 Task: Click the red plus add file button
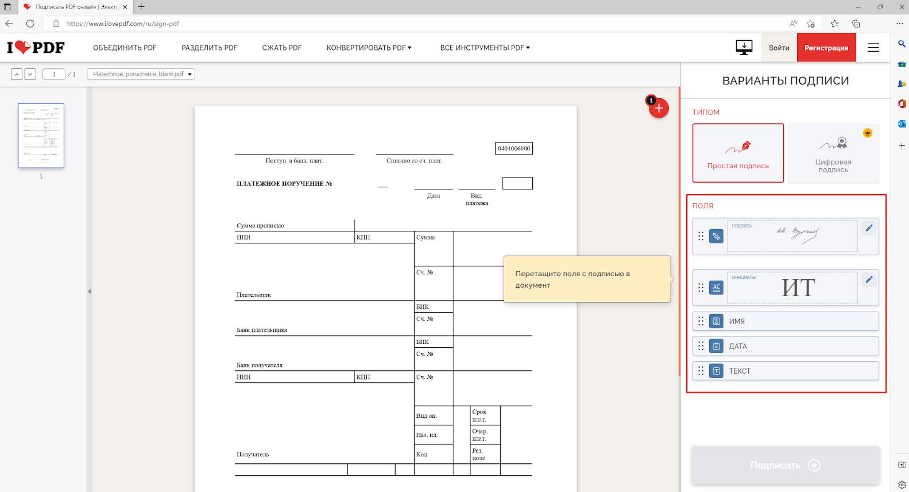pos(659,108)
